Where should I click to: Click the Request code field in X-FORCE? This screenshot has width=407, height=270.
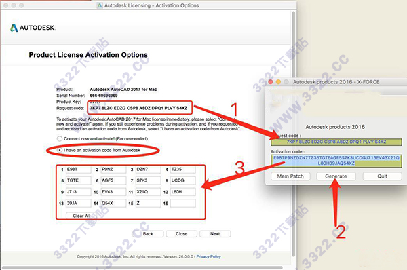[x=336, y=142]
